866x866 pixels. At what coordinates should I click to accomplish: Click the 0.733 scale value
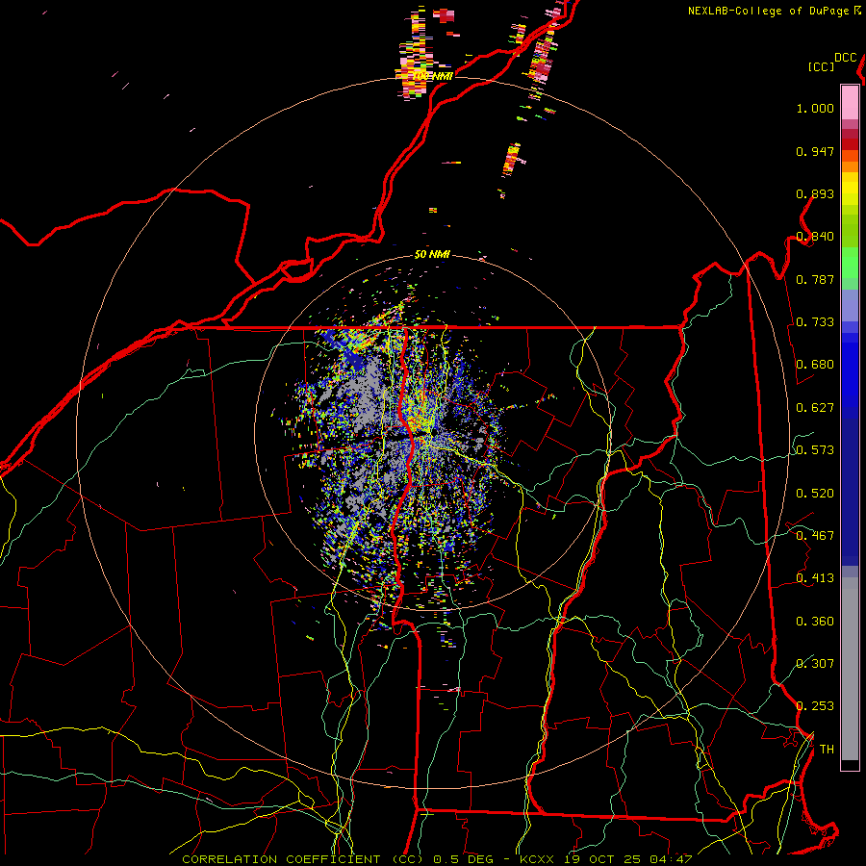coord(815,322)
